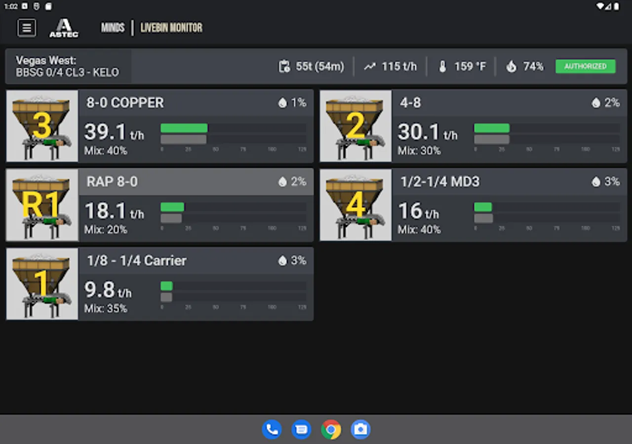Open bin 2 hopper thumbnail

pyautogui.click(x=356, y=126)
